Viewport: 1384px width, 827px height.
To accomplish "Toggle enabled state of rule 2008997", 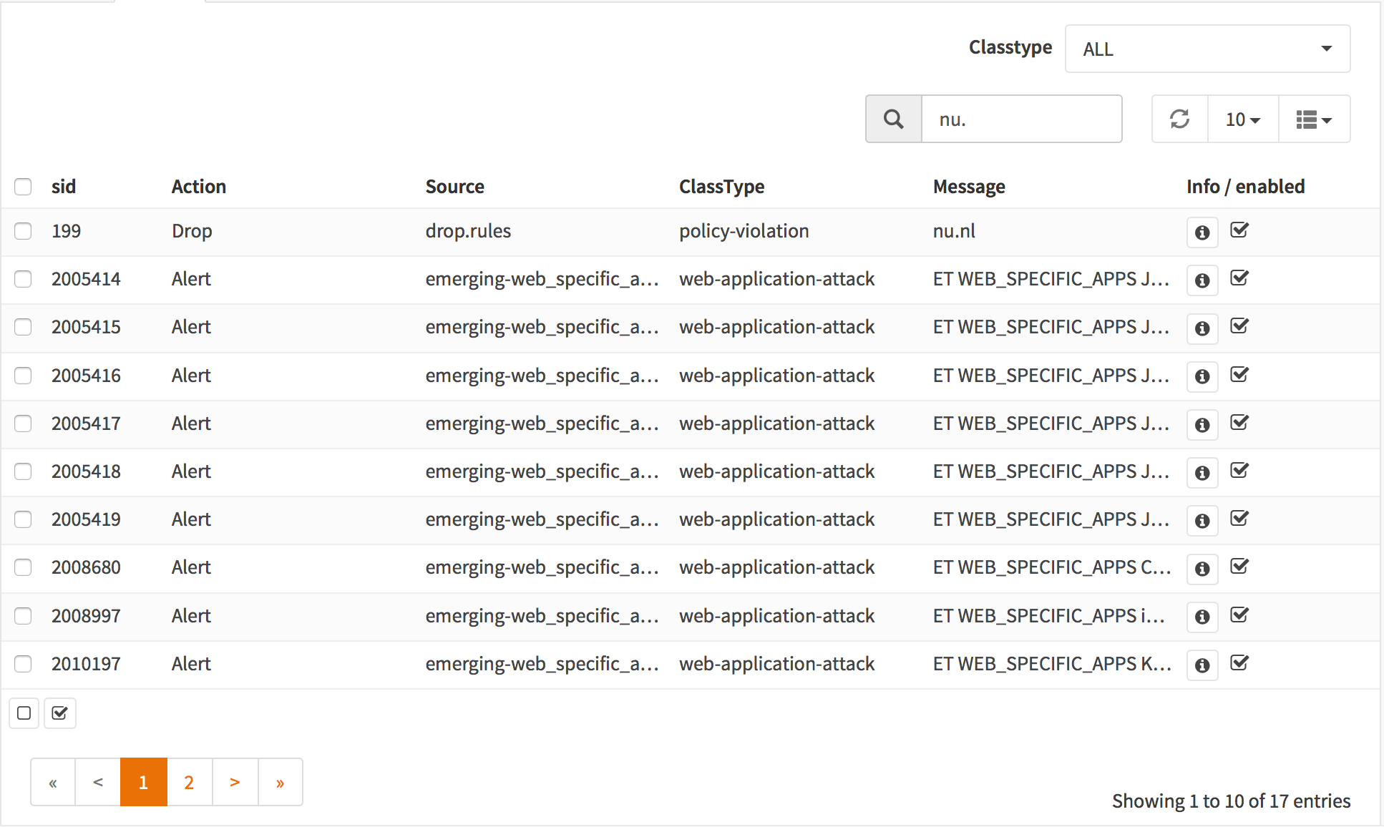I will (1239, 615).
